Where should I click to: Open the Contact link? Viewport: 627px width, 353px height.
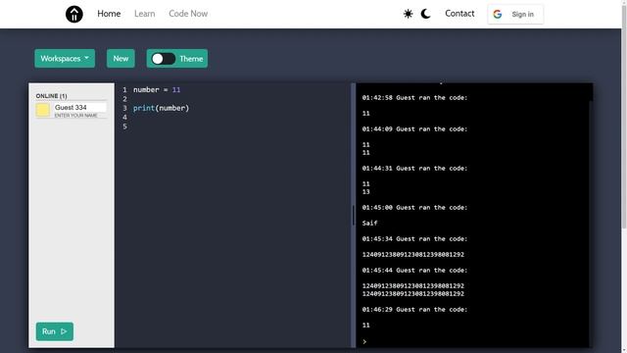pos(459,14)
